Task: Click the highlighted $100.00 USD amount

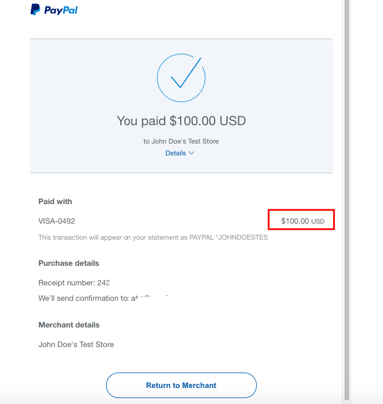Action: [302, 221]
